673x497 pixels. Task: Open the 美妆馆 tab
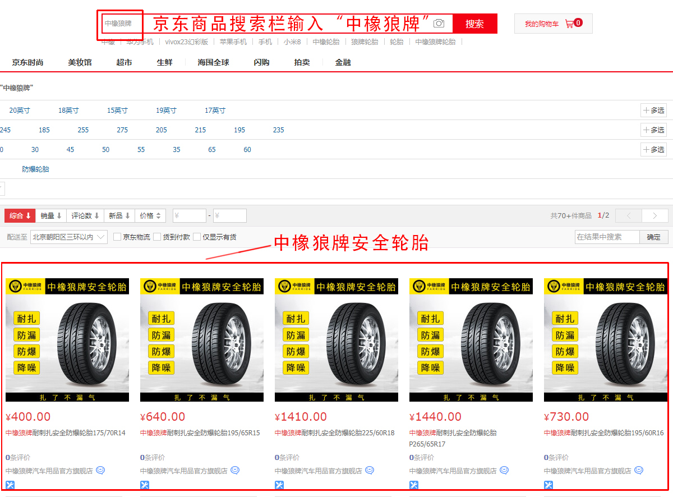click(80, 62)
